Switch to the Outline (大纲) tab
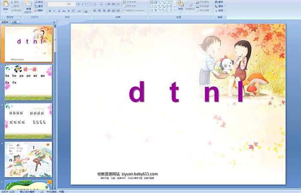301x193 pixels. 14,22
